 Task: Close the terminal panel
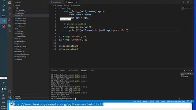[192, 71]
